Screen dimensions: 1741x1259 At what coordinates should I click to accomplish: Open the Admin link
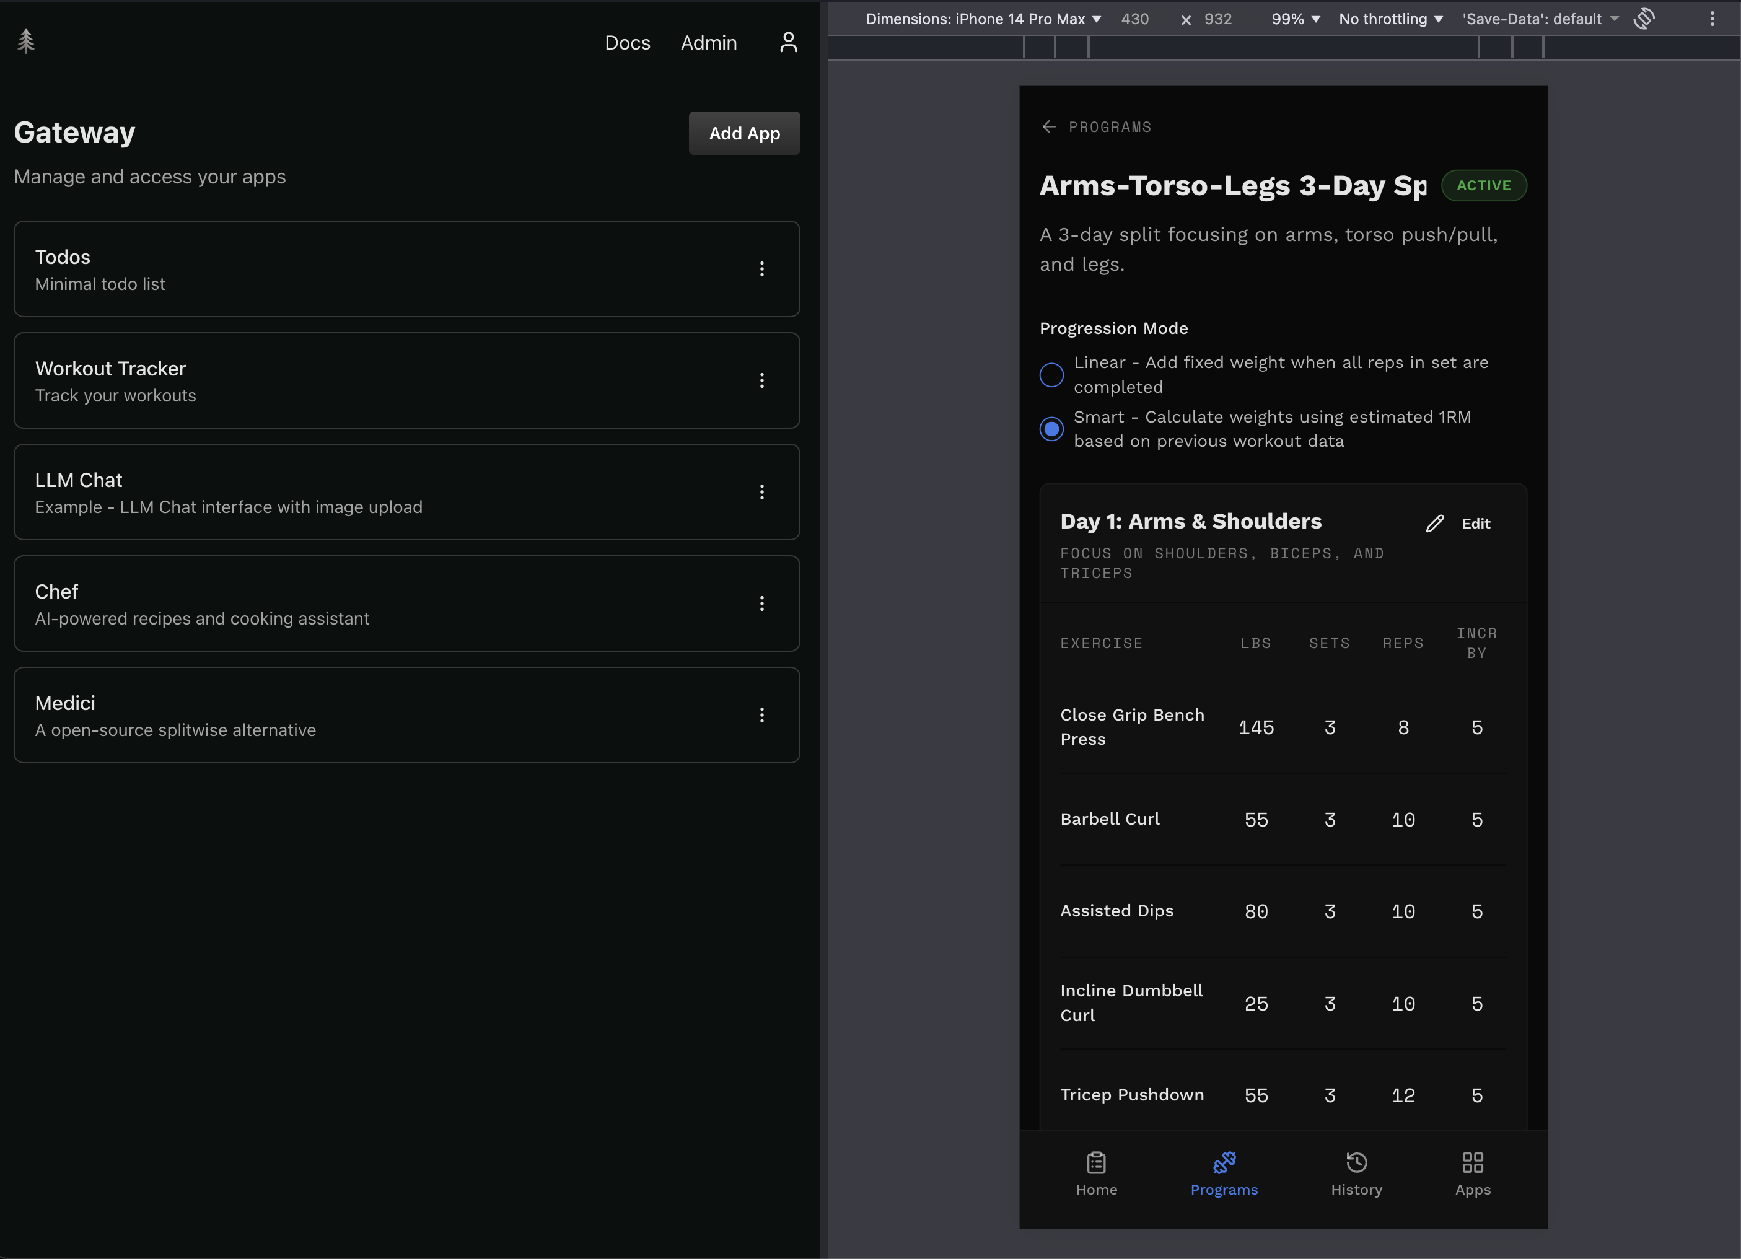pyautogui.click(x=709, y=43)
